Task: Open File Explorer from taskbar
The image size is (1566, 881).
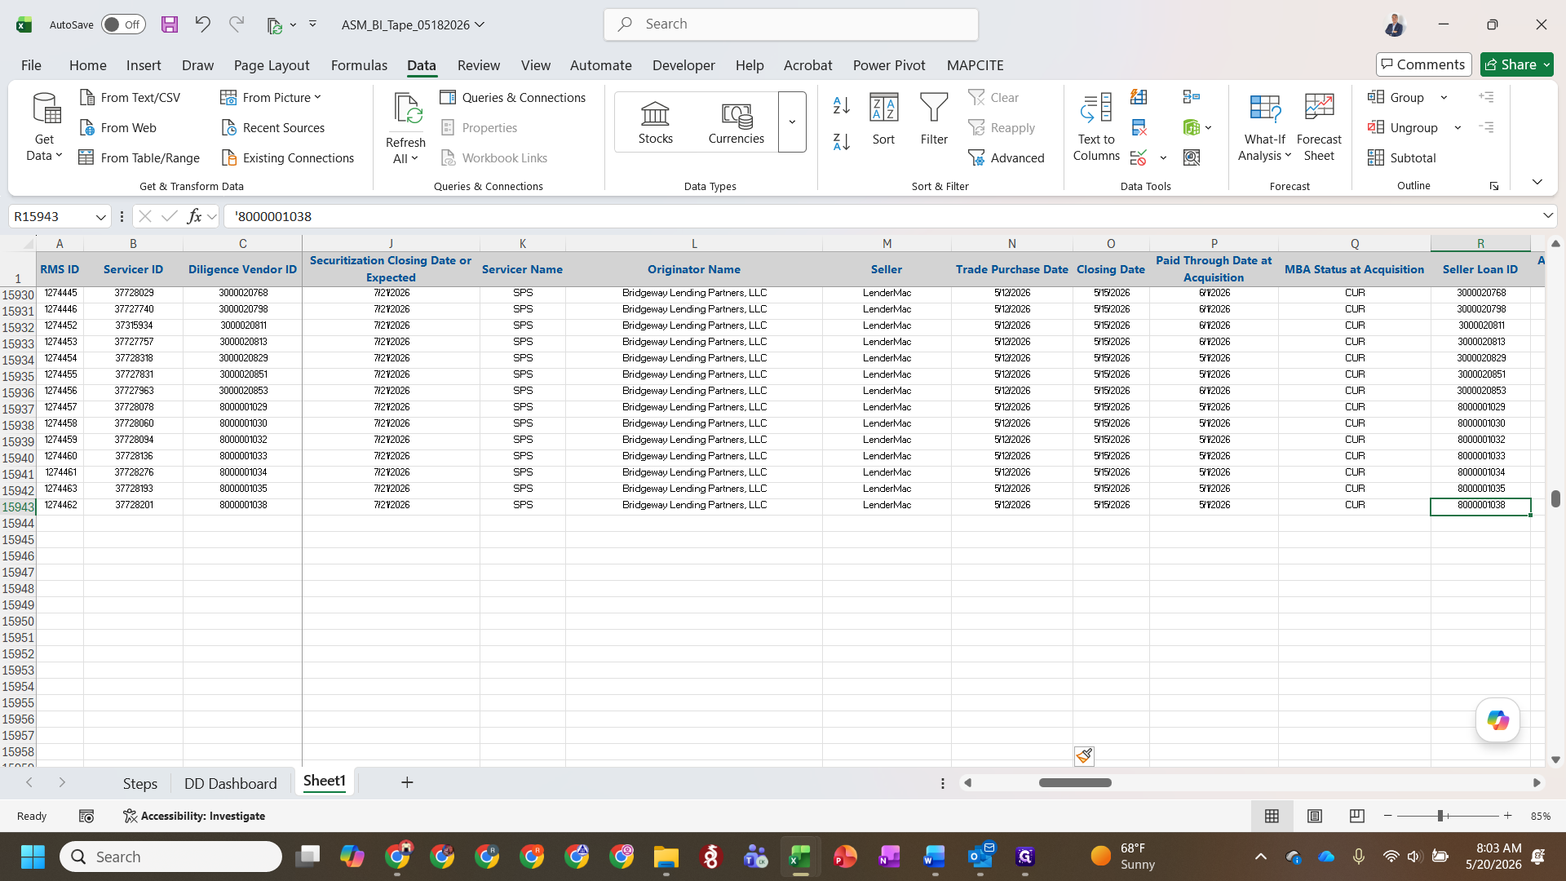Action: pos(666,857)
